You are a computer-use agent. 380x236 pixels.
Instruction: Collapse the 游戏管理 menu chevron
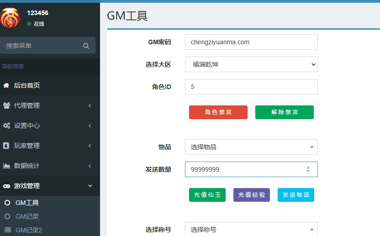(90, 186)
